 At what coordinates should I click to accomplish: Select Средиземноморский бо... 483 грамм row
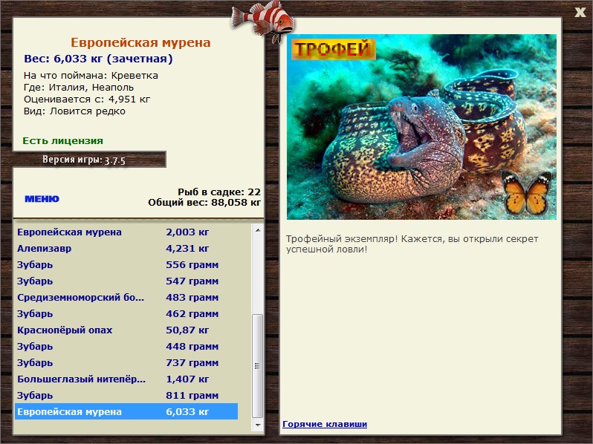[126, 298]
